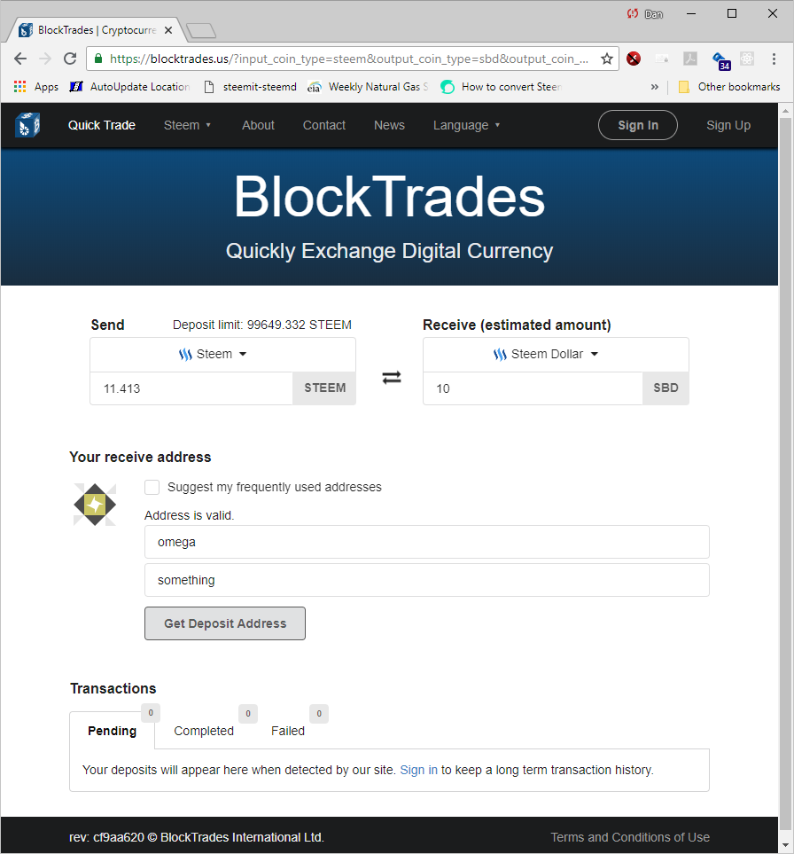Click the receive amount field showing 10
Image resolution: width=794 pixels, height=854 pixels.
click(x=533, y=388)
